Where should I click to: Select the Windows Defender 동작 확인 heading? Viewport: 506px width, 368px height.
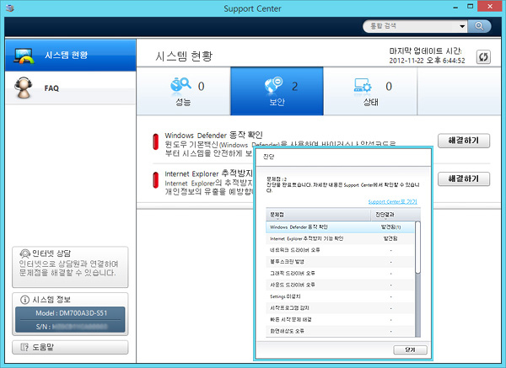[213, 135]
